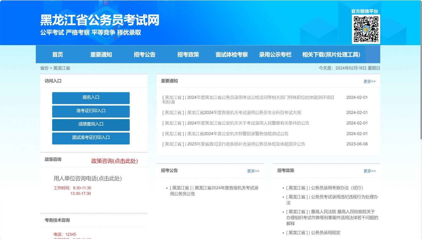Click the 工作时间：8:30-11:30 text
Screen dimensions: 422x239
72,188
